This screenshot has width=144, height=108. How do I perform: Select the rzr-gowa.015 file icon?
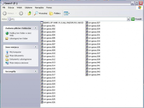pyautogui.click(x=42, y=69)
